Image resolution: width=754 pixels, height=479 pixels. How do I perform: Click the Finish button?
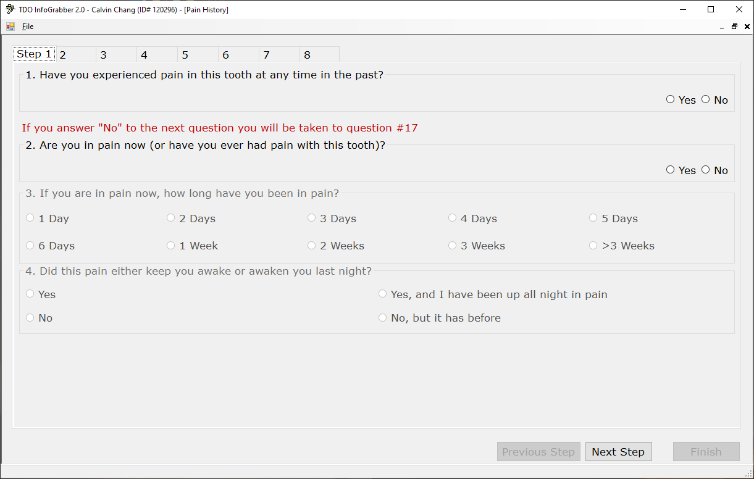point(706,452)
